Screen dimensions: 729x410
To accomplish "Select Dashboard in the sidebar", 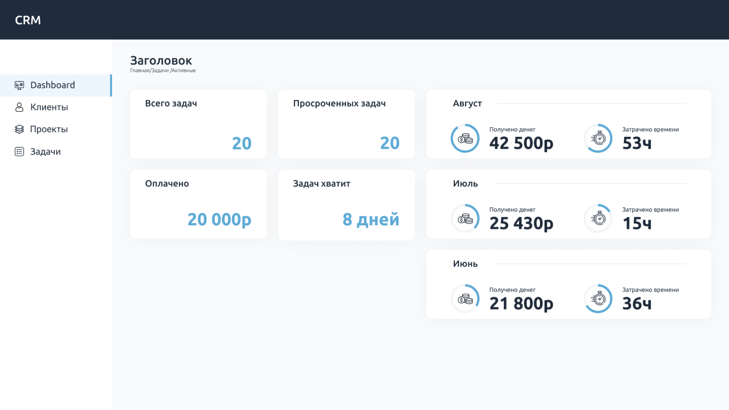I will [52, 85].
